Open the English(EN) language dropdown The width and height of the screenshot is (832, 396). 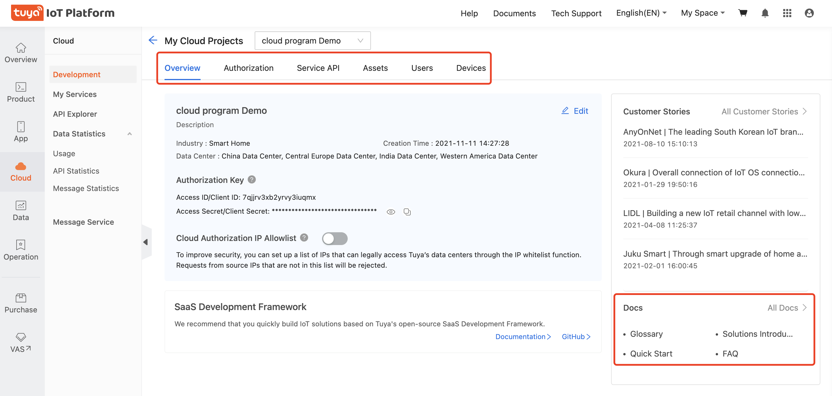pyautogui.click(x=641, y=13)
